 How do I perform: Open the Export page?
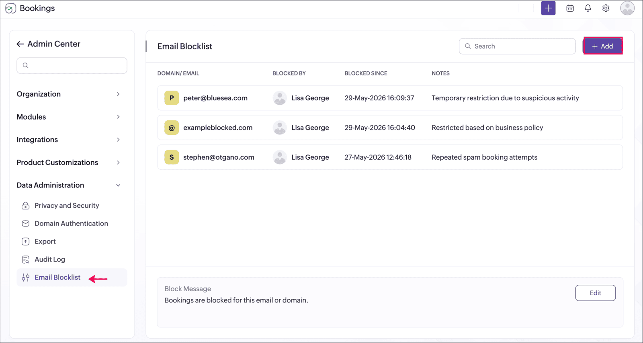point(45,242)
